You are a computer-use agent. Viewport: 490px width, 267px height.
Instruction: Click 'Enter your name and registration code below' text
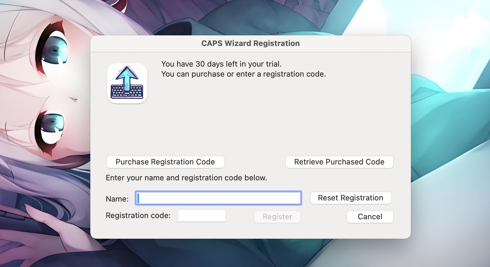point(186,178)
